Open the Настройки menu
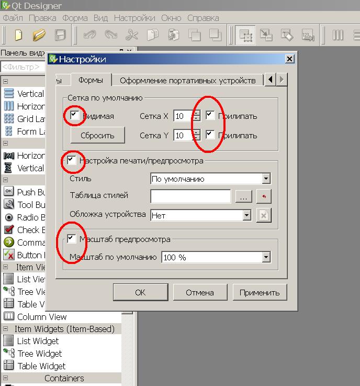This screenshot has width=360, height=386. (x=134, y=18)
